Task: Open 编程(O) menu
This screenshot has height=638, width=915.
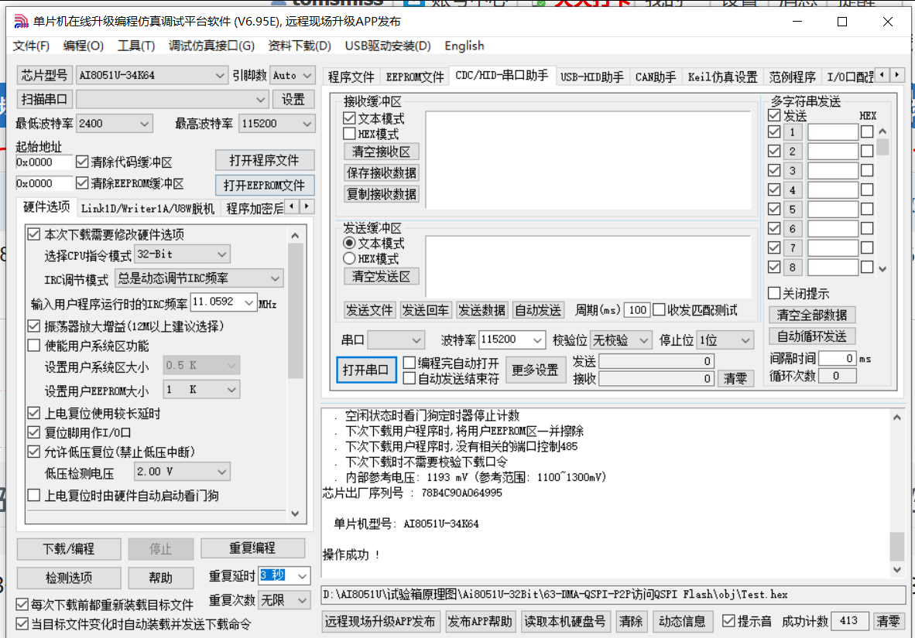Action: tap(84, 46)
